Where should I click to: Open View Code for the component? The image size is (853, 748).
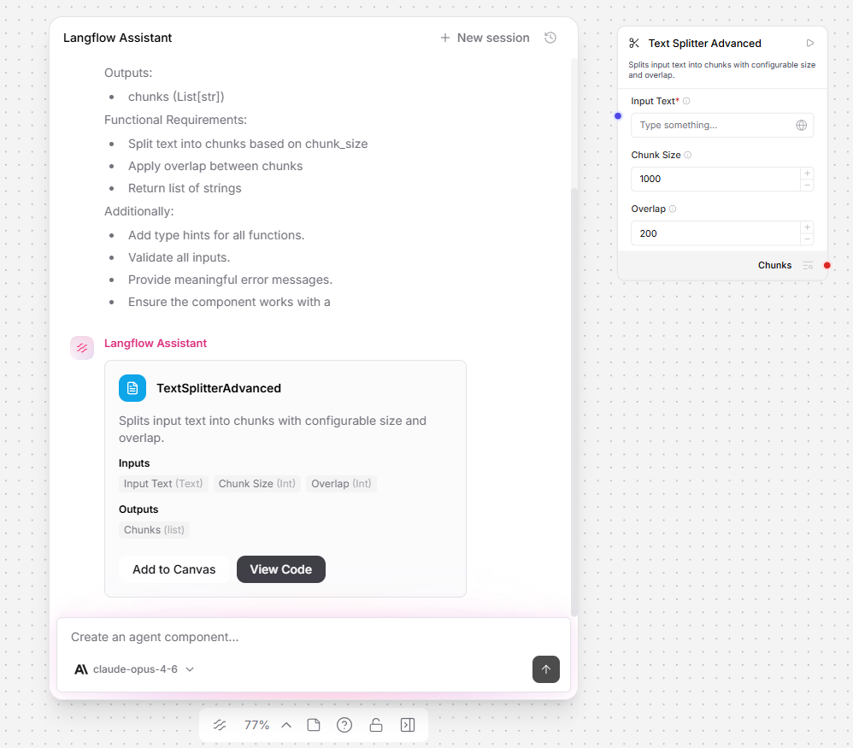280,569
